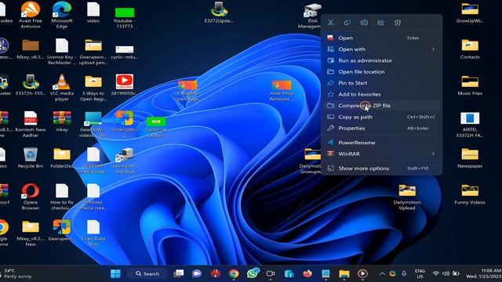
Task: Select Subscribe Button green file
Action: [x=156, y=127]
